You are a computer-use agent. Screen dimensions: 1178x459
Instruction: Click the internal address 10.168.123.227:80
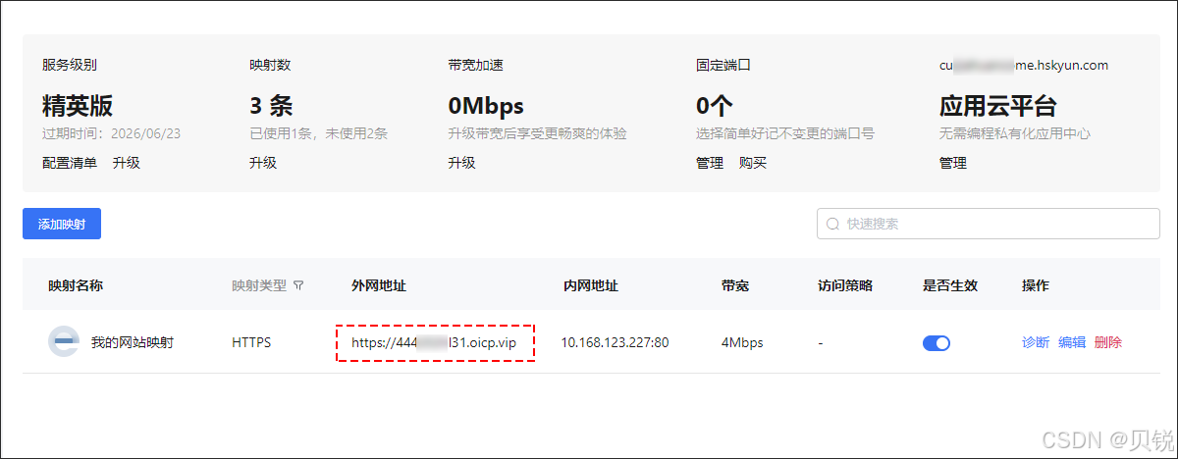616,342
